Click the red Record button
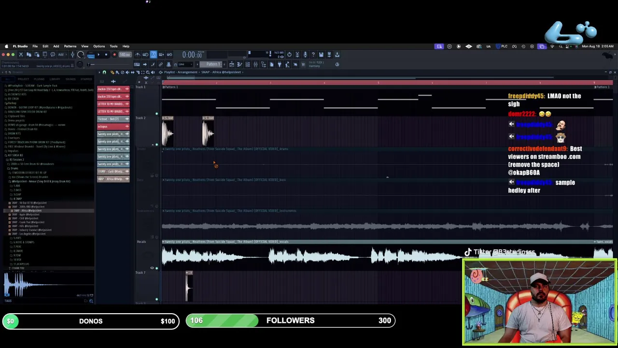This screenshot has width=618, height=348. pos(114,55)
